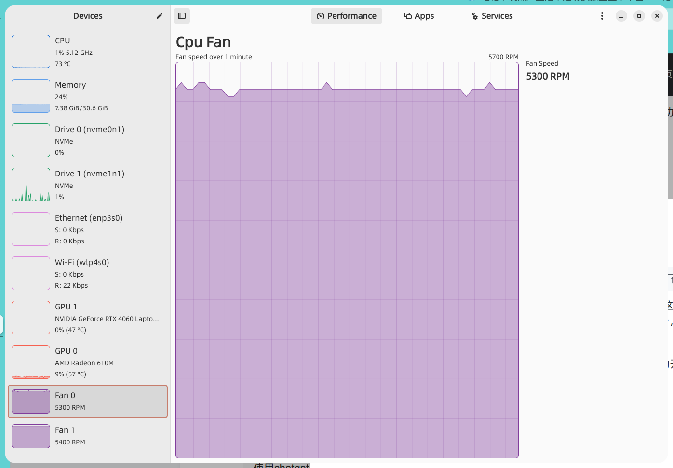Click the CPU usage graph thumbnail
This screenshot has width=673, height=468.
31,52
